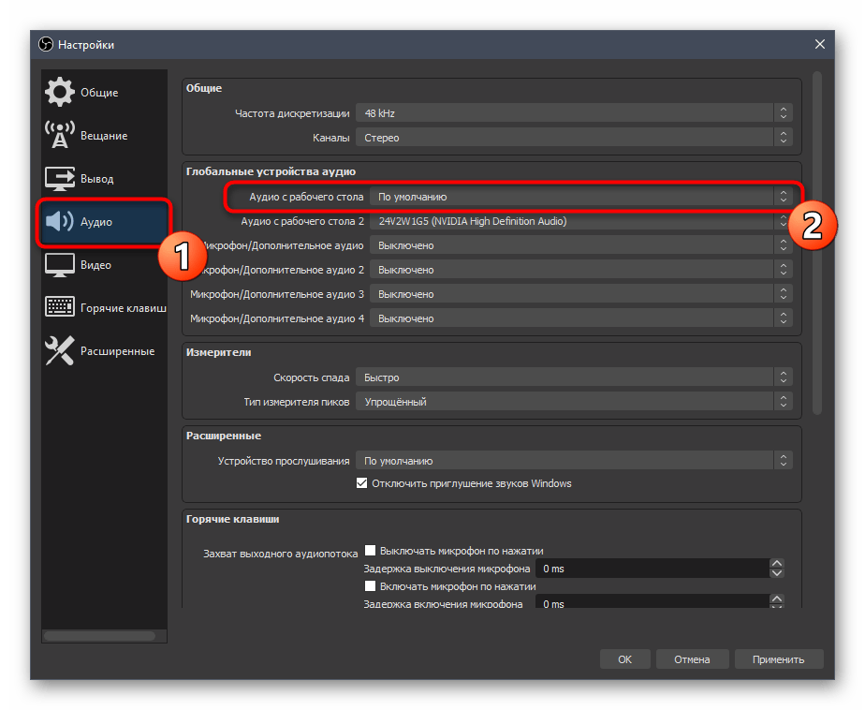Open the Скорость спада dropdown

[574, 377]
